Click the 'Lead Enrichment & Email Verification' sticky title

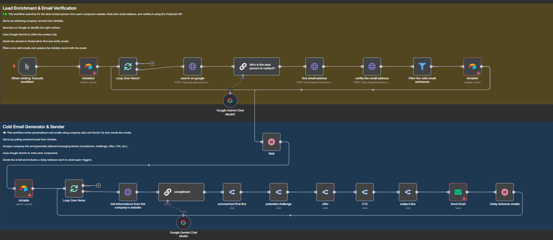tap(40, 8)
